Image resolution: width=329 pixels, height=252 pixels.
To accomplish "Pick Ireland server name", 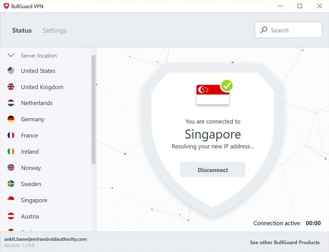I will (30, 151).
